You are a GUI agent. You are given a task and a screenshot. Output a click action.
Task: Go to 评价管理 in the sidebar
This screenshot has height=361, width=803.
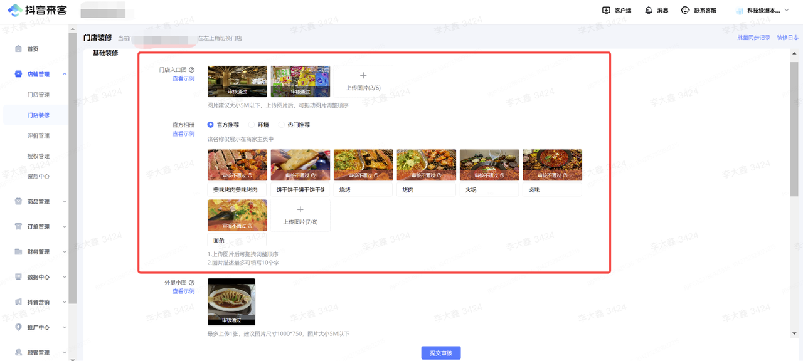click(x=38, y=135)
